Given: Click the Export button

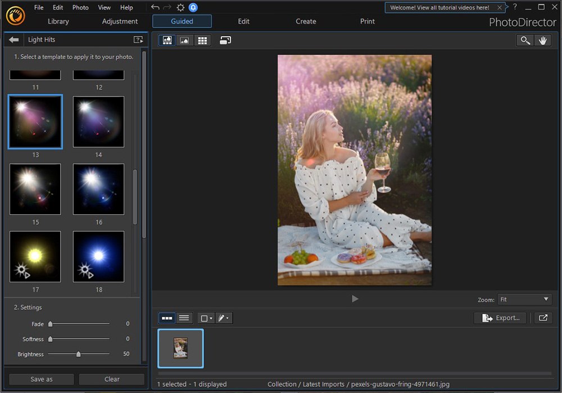Looking at the screenshot, I should click(500, 318).
